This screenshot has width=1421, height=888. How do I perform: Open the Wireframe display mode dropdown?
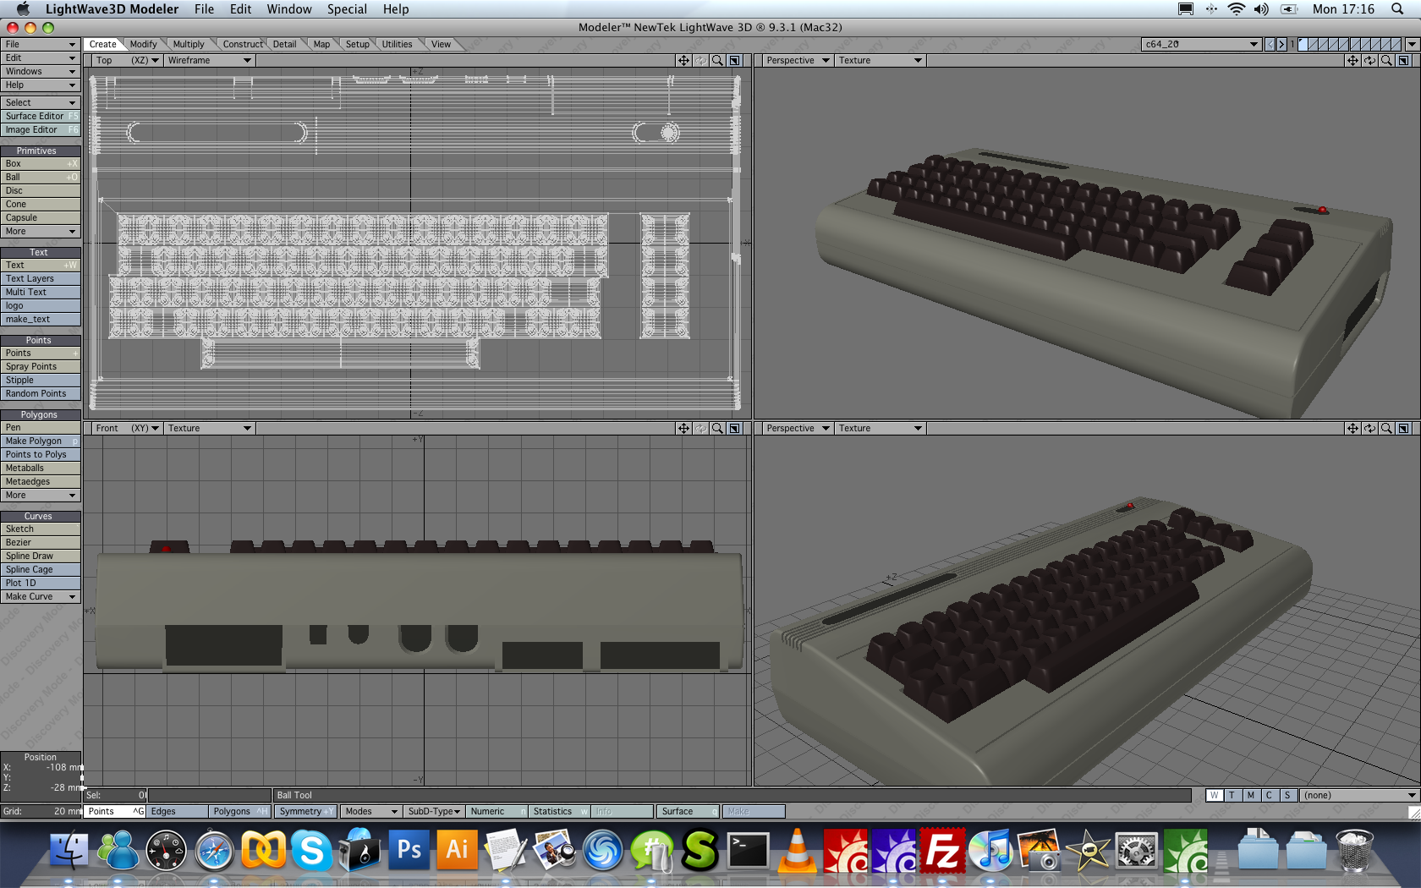[x=209, y=60]
